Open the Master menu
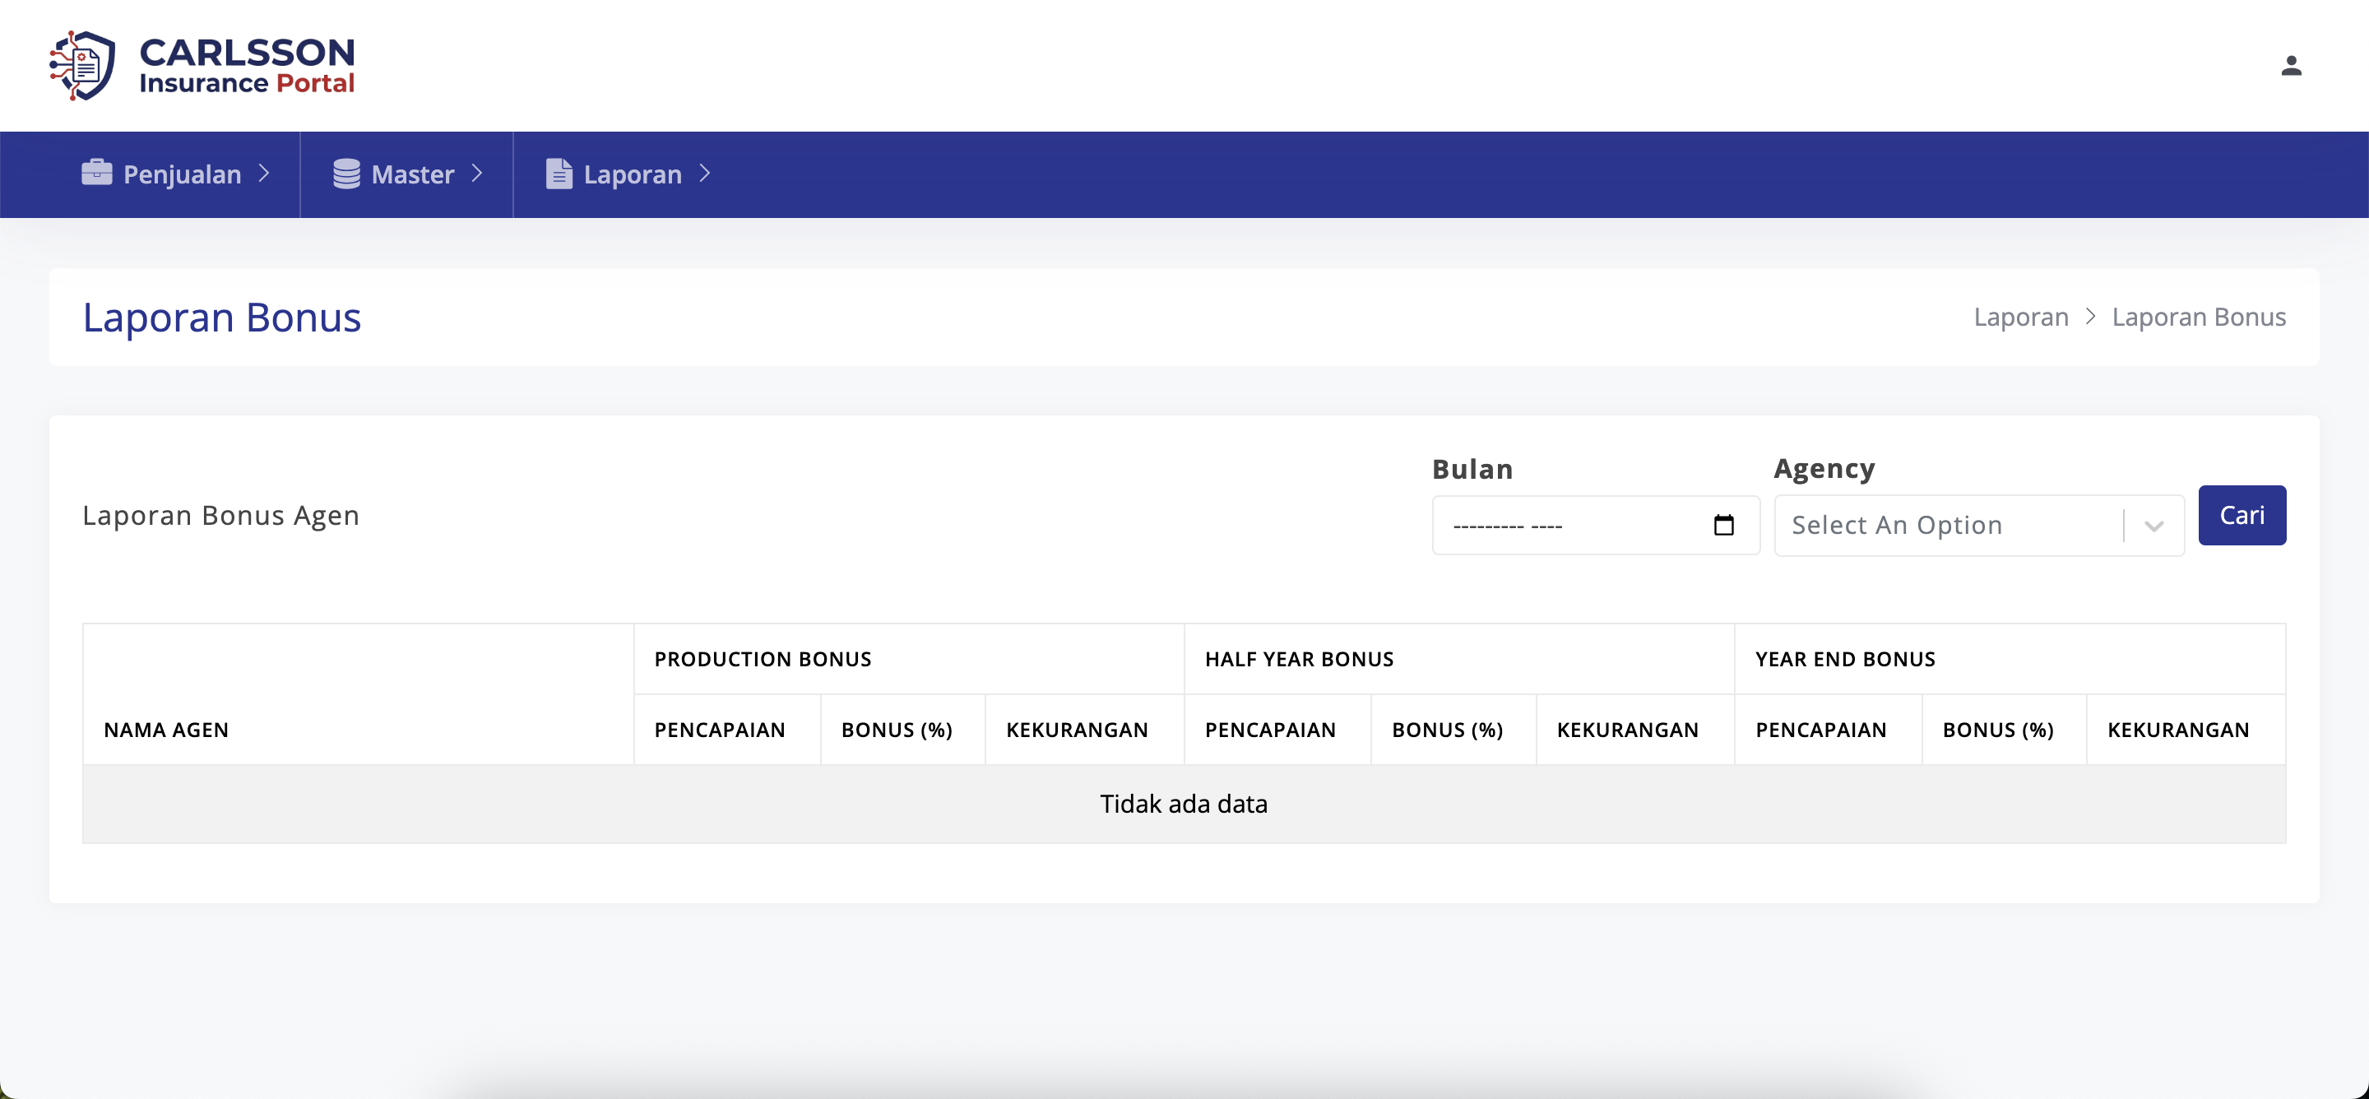Viewport: 2369px width, 1099px height. tap(406, 174)
